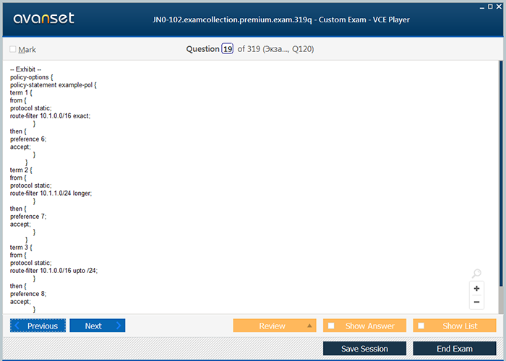Click the text 'term 2 {'
The image size is (506, 361).
[21, 170]
